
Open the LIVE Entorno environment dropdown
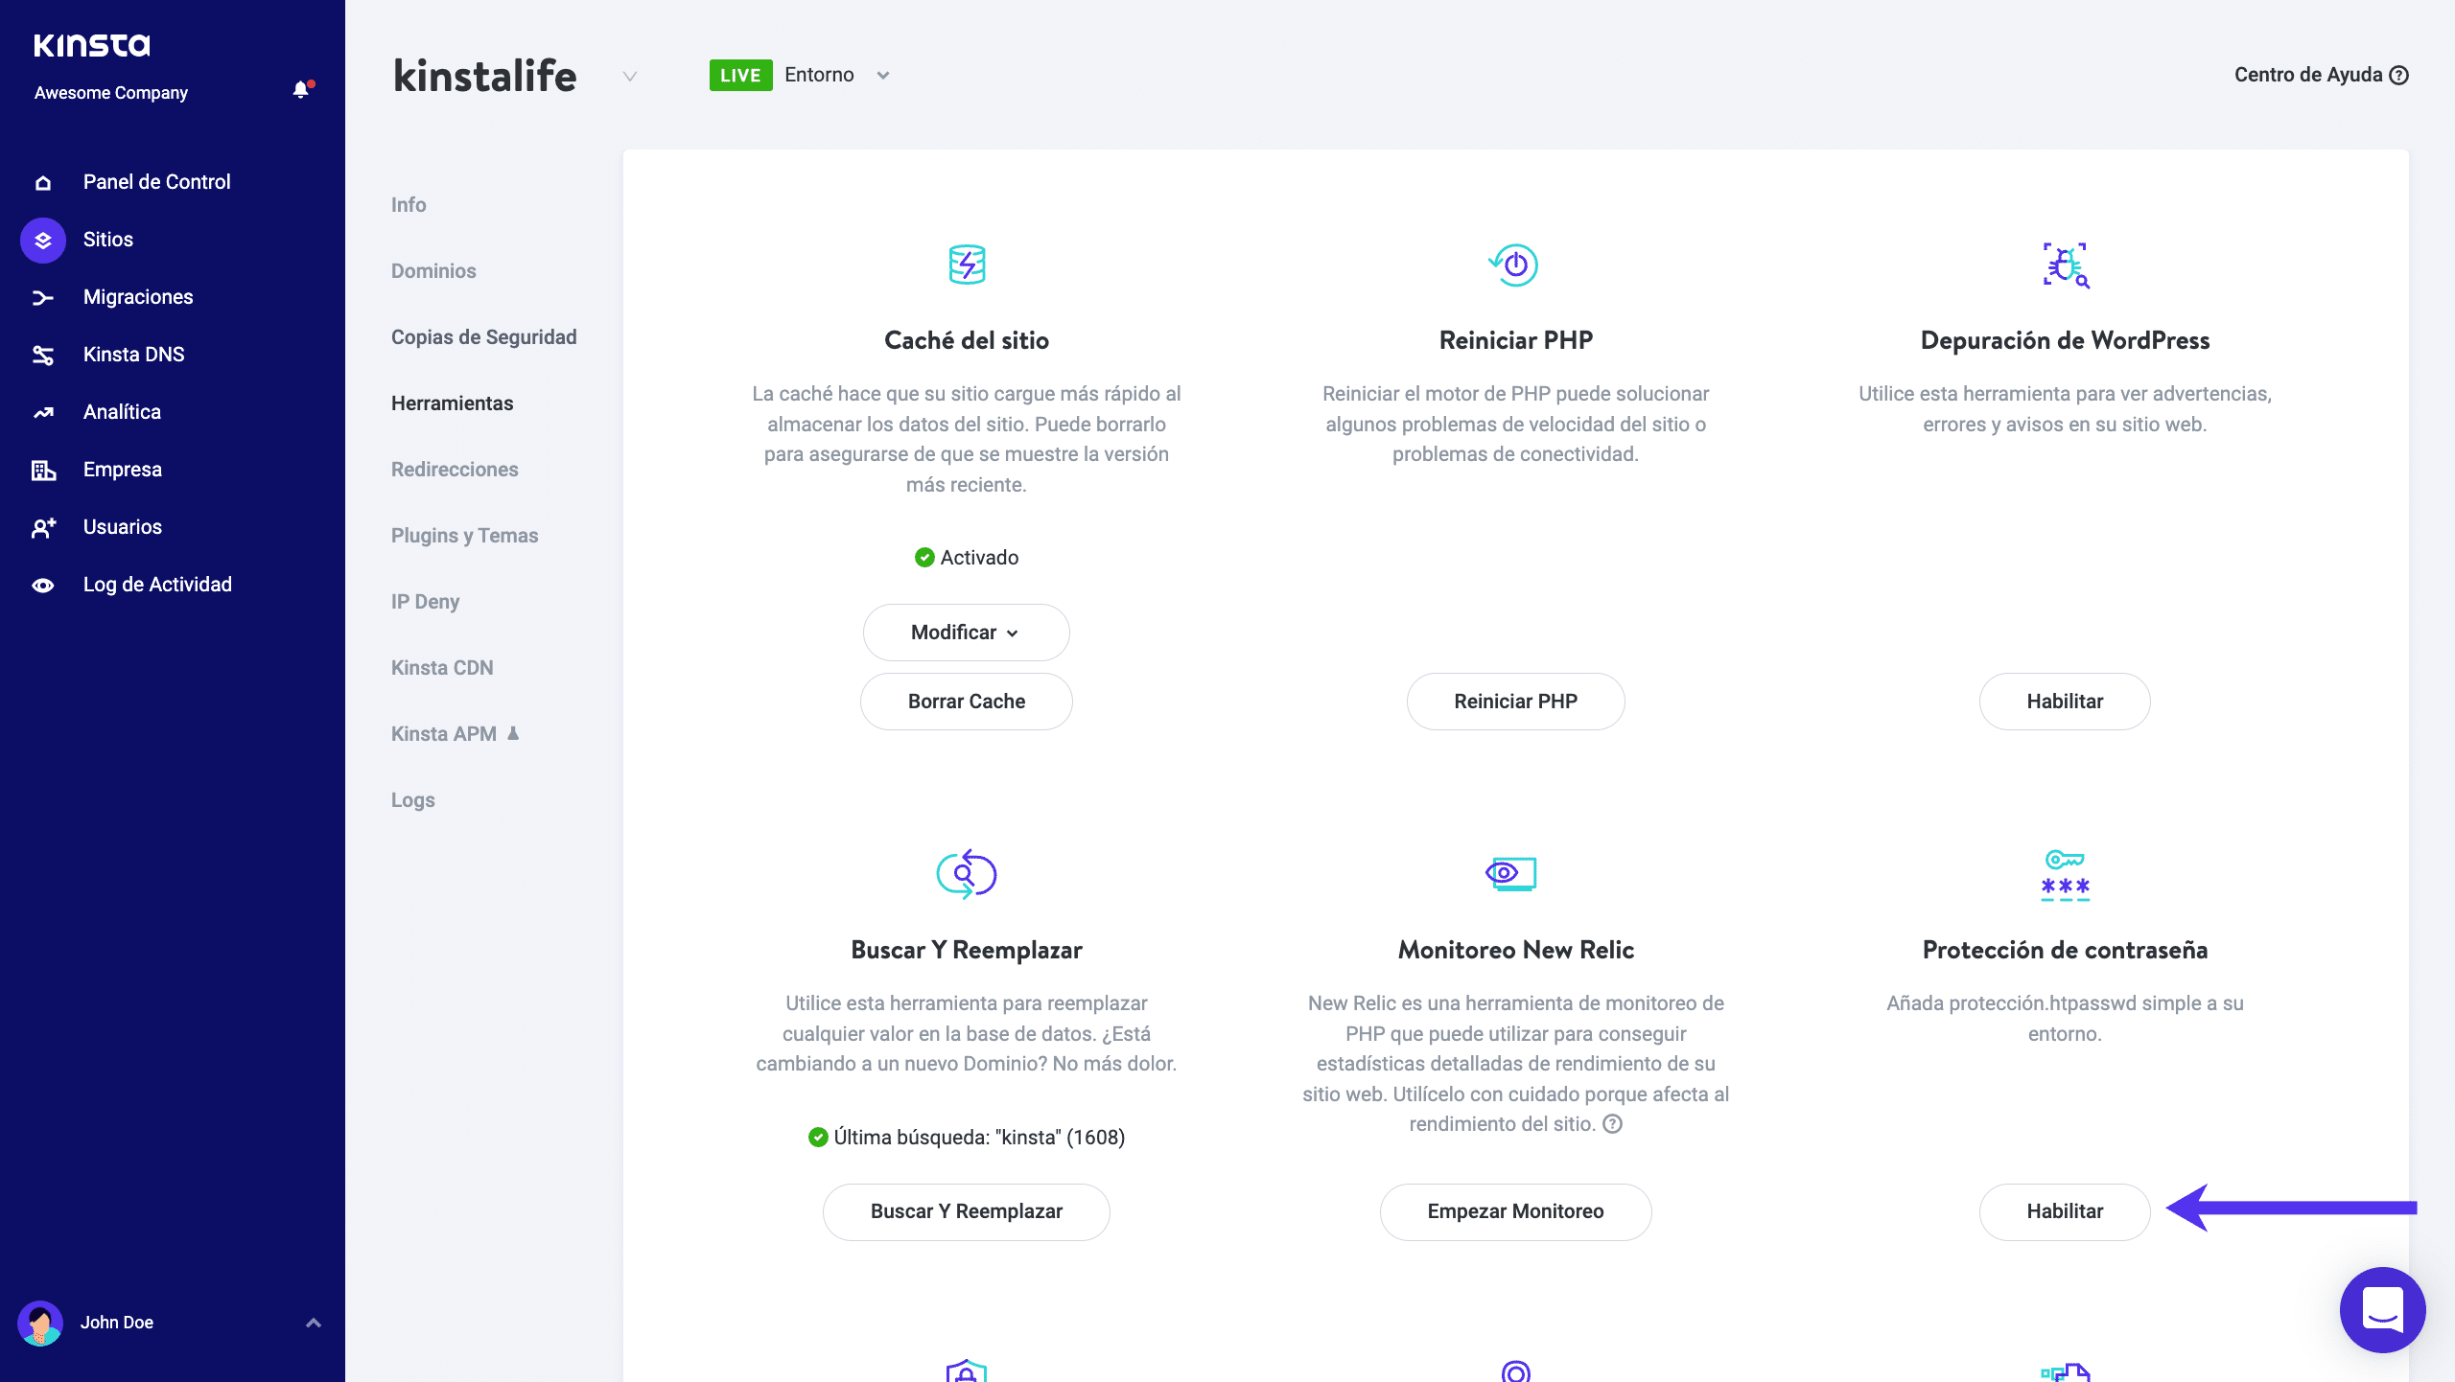pyautogui.click(x=883, y=75)
